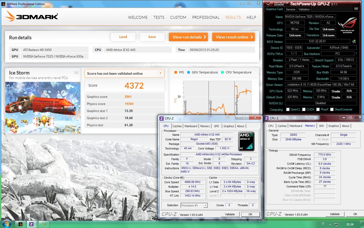Click the orange FPS legend swatch
Screen dimensions: 364x228
pyautogui.click(x=176, y=72)
